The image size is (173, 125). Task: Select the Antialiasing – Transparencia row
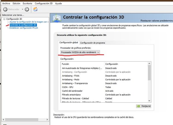point(104,83)
